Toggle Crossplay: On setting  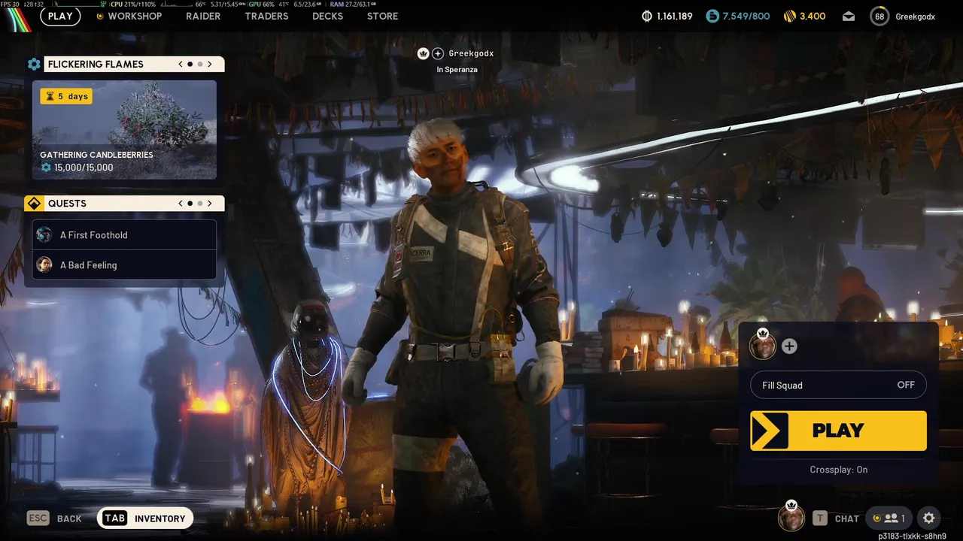coord(838,470)
